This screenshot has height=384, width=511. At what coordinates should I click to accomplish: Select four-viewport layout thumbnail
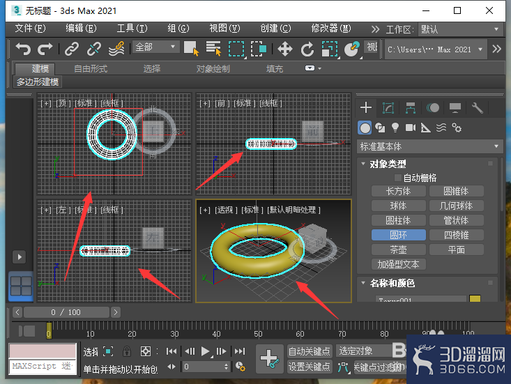21,286
